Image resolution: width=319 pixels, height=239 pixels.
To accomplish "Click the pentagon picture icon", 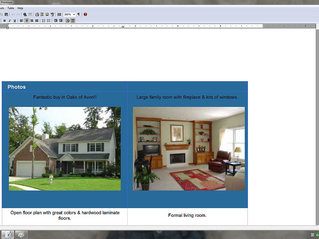I will point(37,14).
